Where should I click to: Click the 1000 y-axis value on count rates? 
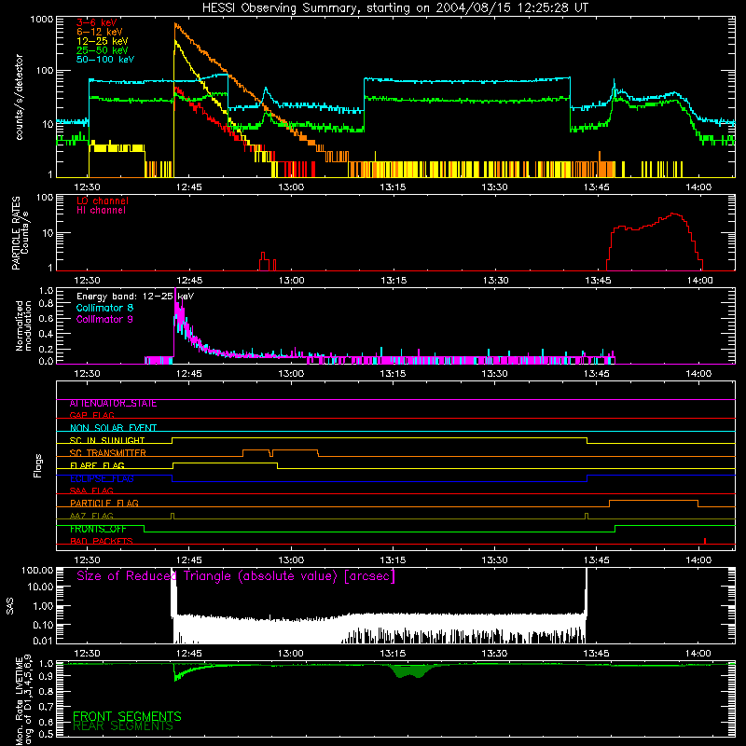42,20
